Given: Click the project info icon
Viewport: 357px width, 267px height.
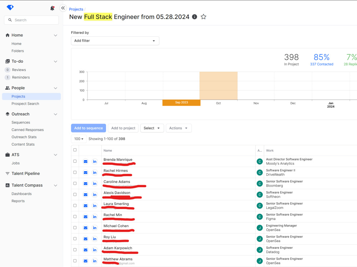Looking at the screenshot, I should (x=195, y=17).
